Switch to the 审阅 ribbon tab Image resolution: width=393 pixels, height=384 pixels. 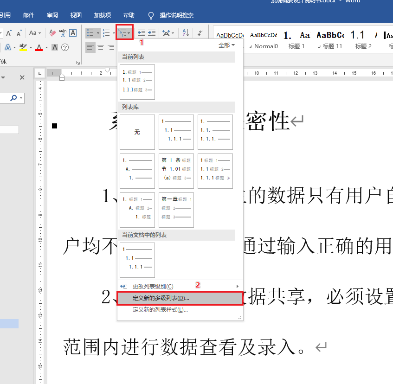[x=52, y=15]
